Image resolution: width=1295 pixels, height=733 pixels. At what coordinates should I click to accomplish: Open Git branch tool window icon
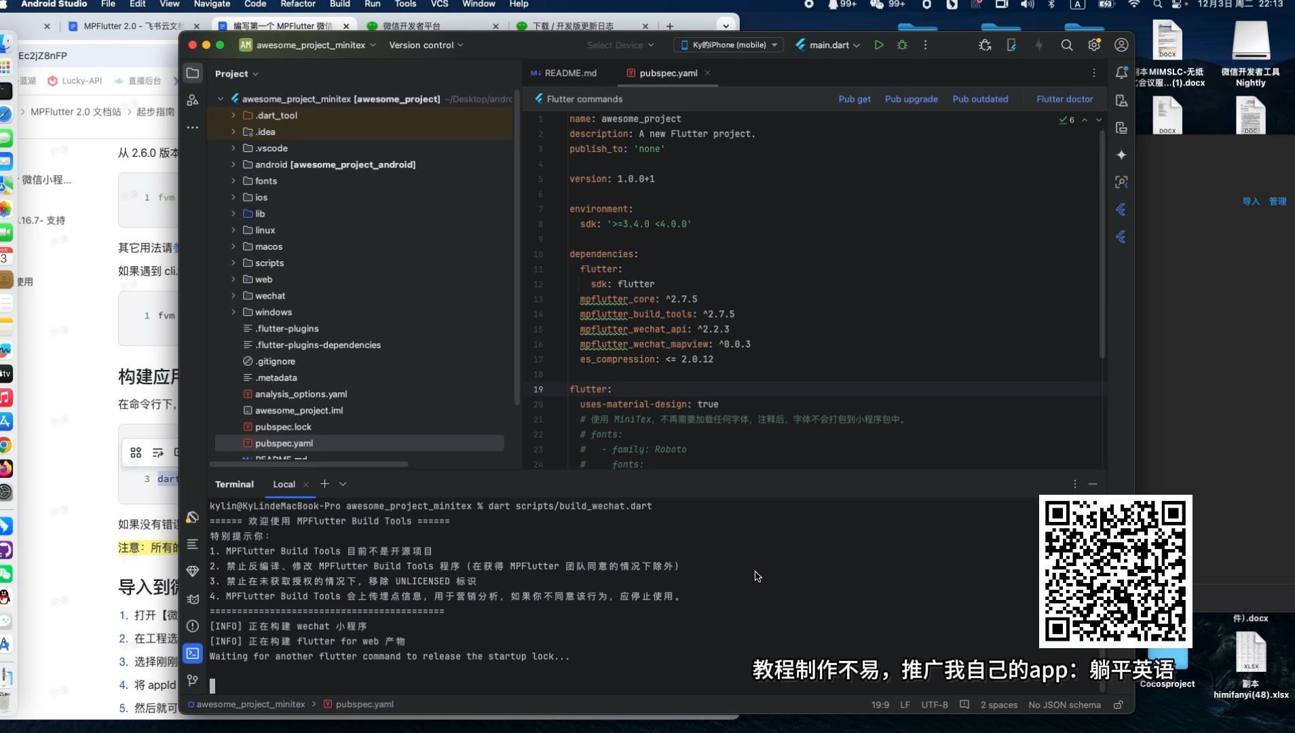(x=193, y=680)
